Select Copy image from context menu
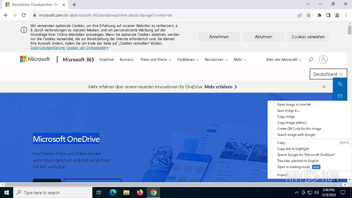This screenshot has height=198, width=352. 310,117
